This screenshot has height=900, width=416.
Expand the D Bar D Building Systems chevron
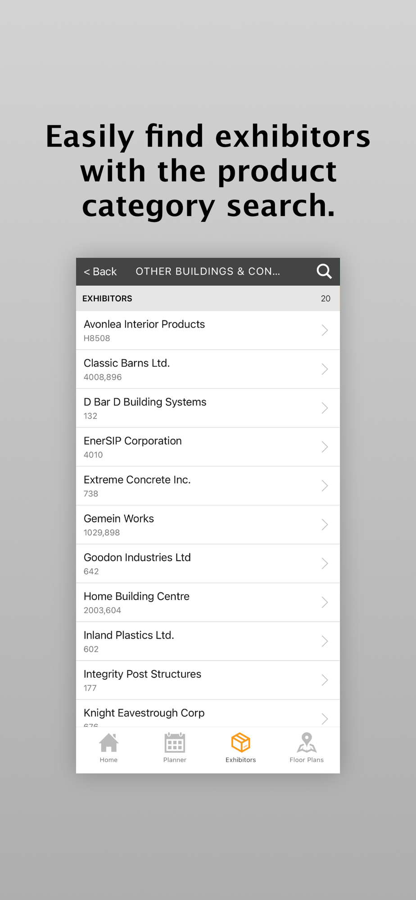pyautogui.click(x=325, y=408)
